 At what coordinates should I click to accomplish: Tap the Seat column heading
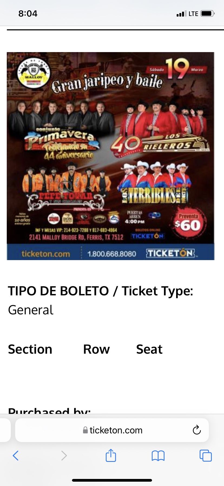(x=149, y=349)
